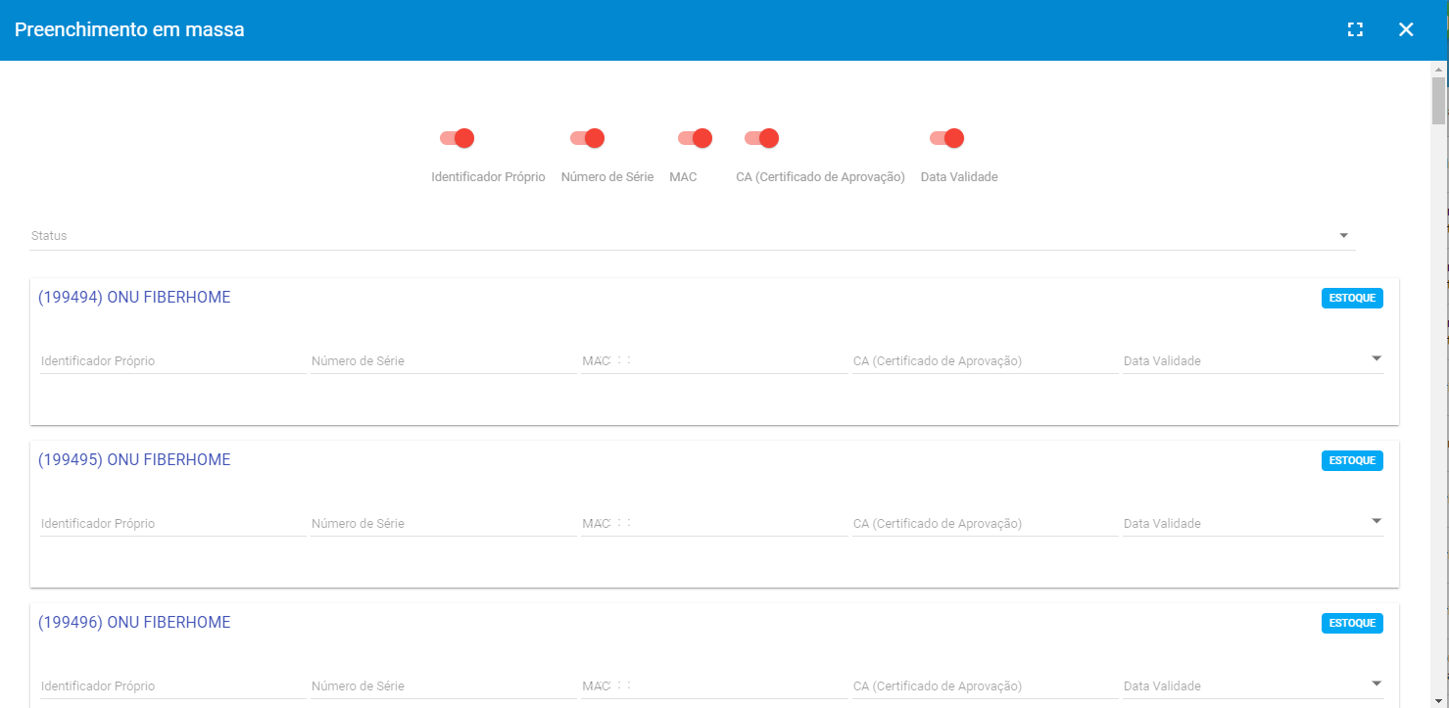1449x708 pixels.
Task: Disable the CA (Certificado de Aprovação) switch
Action: coord(761,138)
